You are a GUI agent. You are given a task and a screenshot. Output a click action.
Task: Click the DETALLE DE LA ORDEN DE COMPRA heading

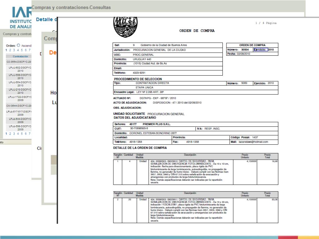coord(140,148)
